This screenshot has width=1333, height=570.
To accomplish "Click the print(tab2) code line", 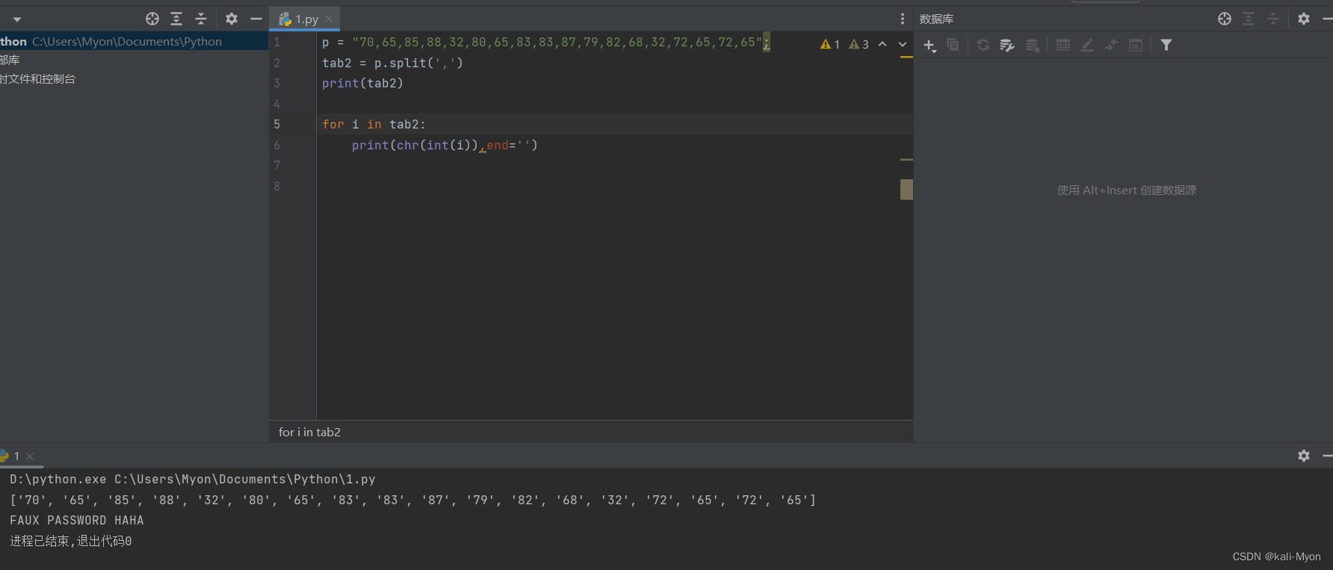I will point(362,84).
